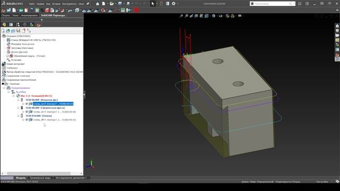
Task: Switch to Исследование движения 1 tab
Action: (x=71, y=178)
